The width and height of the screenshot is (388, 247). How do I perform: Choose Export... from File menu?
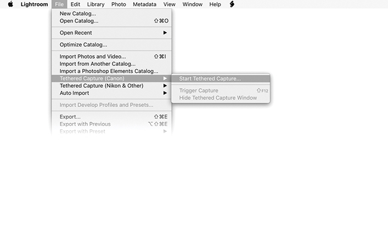click(x=111, y=117)
